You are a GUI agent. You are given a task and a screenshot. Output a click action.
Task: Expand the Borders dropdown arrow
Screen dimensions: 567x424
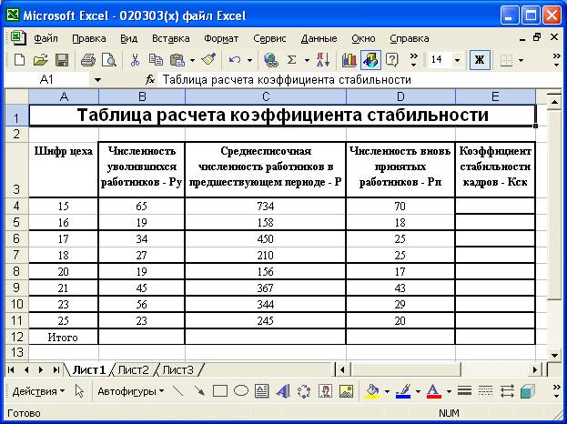pyautogui.click(x=521, y=60)
